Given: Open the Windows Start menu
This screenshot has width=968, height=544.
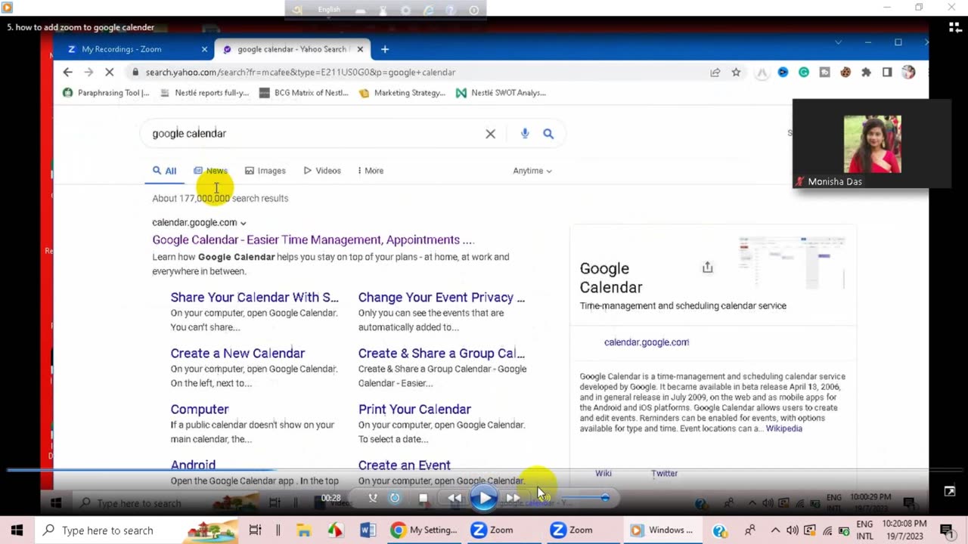Looking at the screenshot, I should (17, 530).
